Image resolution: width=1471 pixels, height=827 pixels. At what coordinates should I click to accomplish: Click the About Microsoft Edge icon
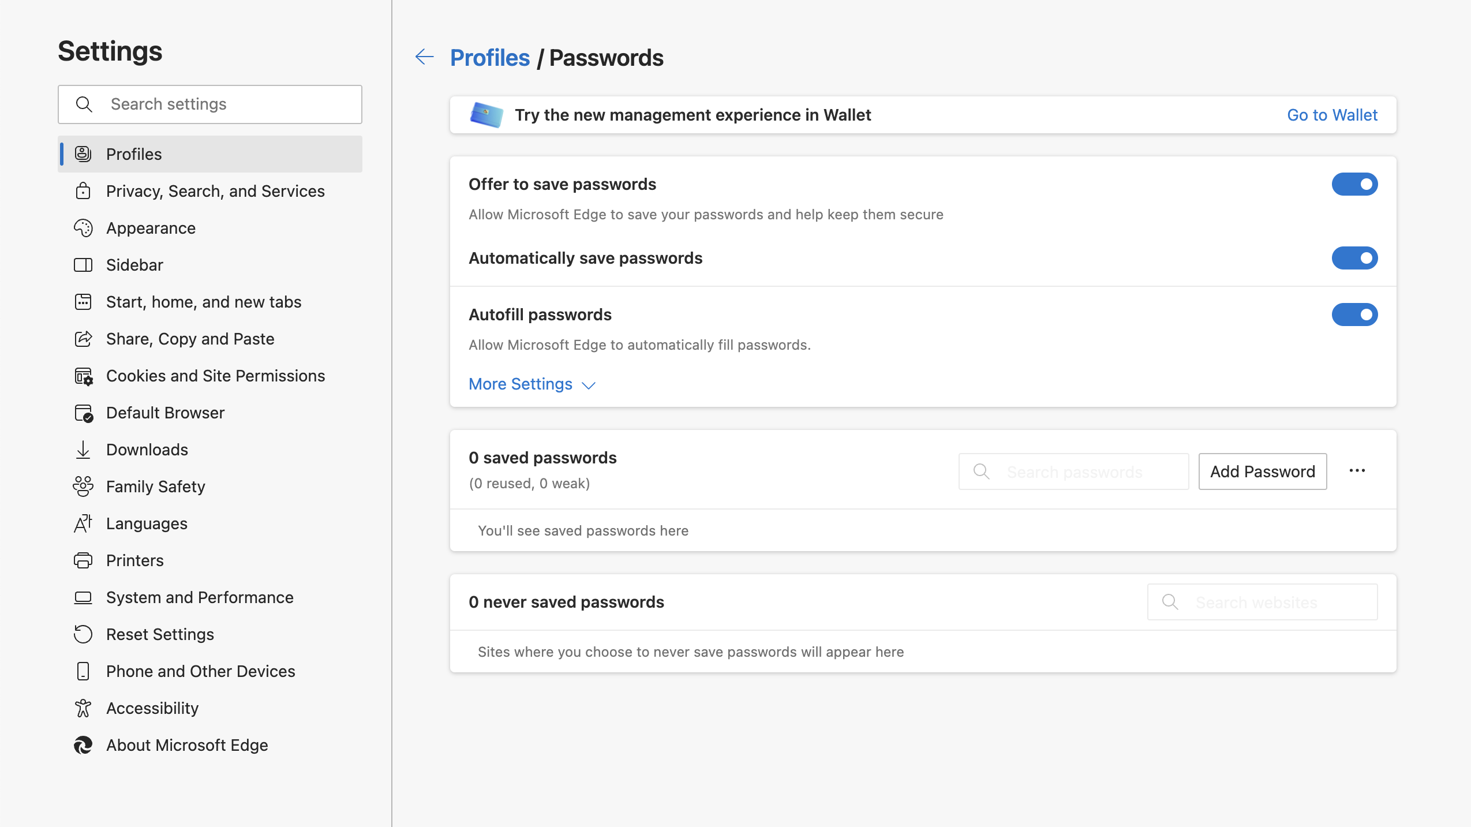click(85, 745)
